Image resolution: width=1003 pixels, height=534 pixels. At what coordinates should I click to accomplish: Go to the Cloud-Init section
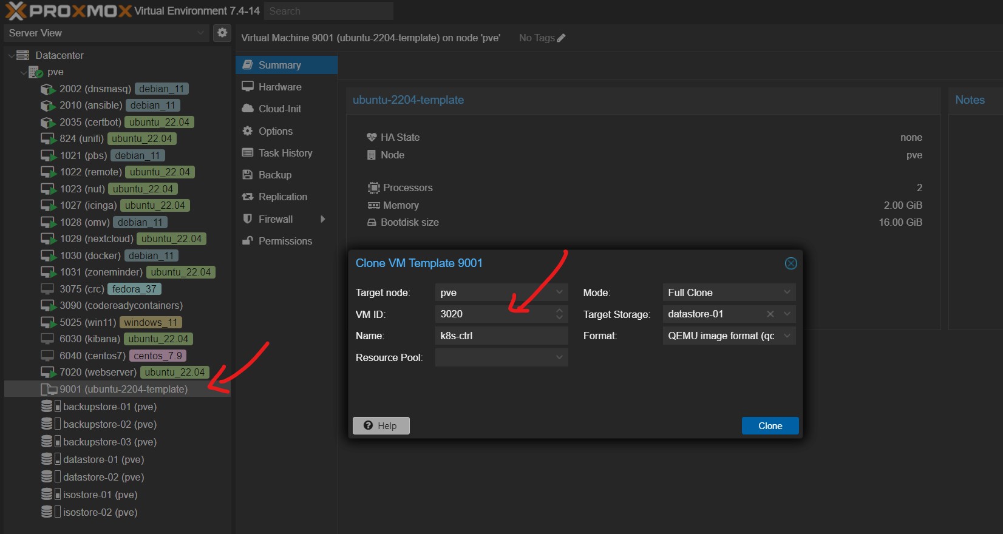click(x=280, y=109)
